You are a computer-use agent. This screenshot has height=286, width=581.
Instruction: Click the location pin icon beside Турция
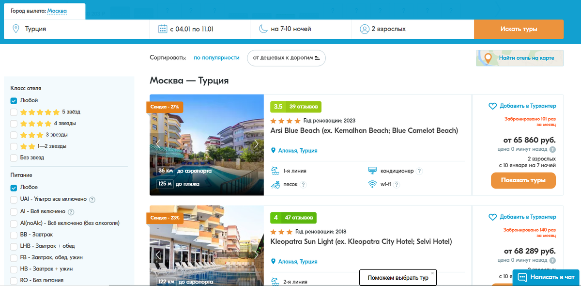(x=16, y=29)
